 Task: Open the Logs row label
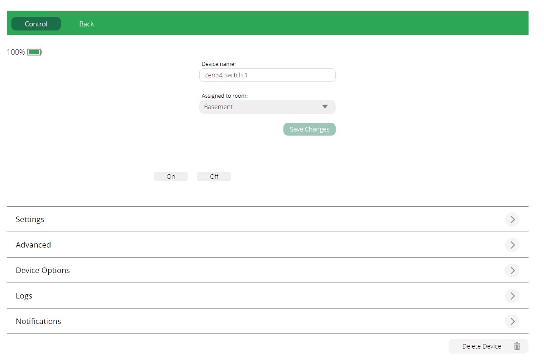click(x=24, y=296)
